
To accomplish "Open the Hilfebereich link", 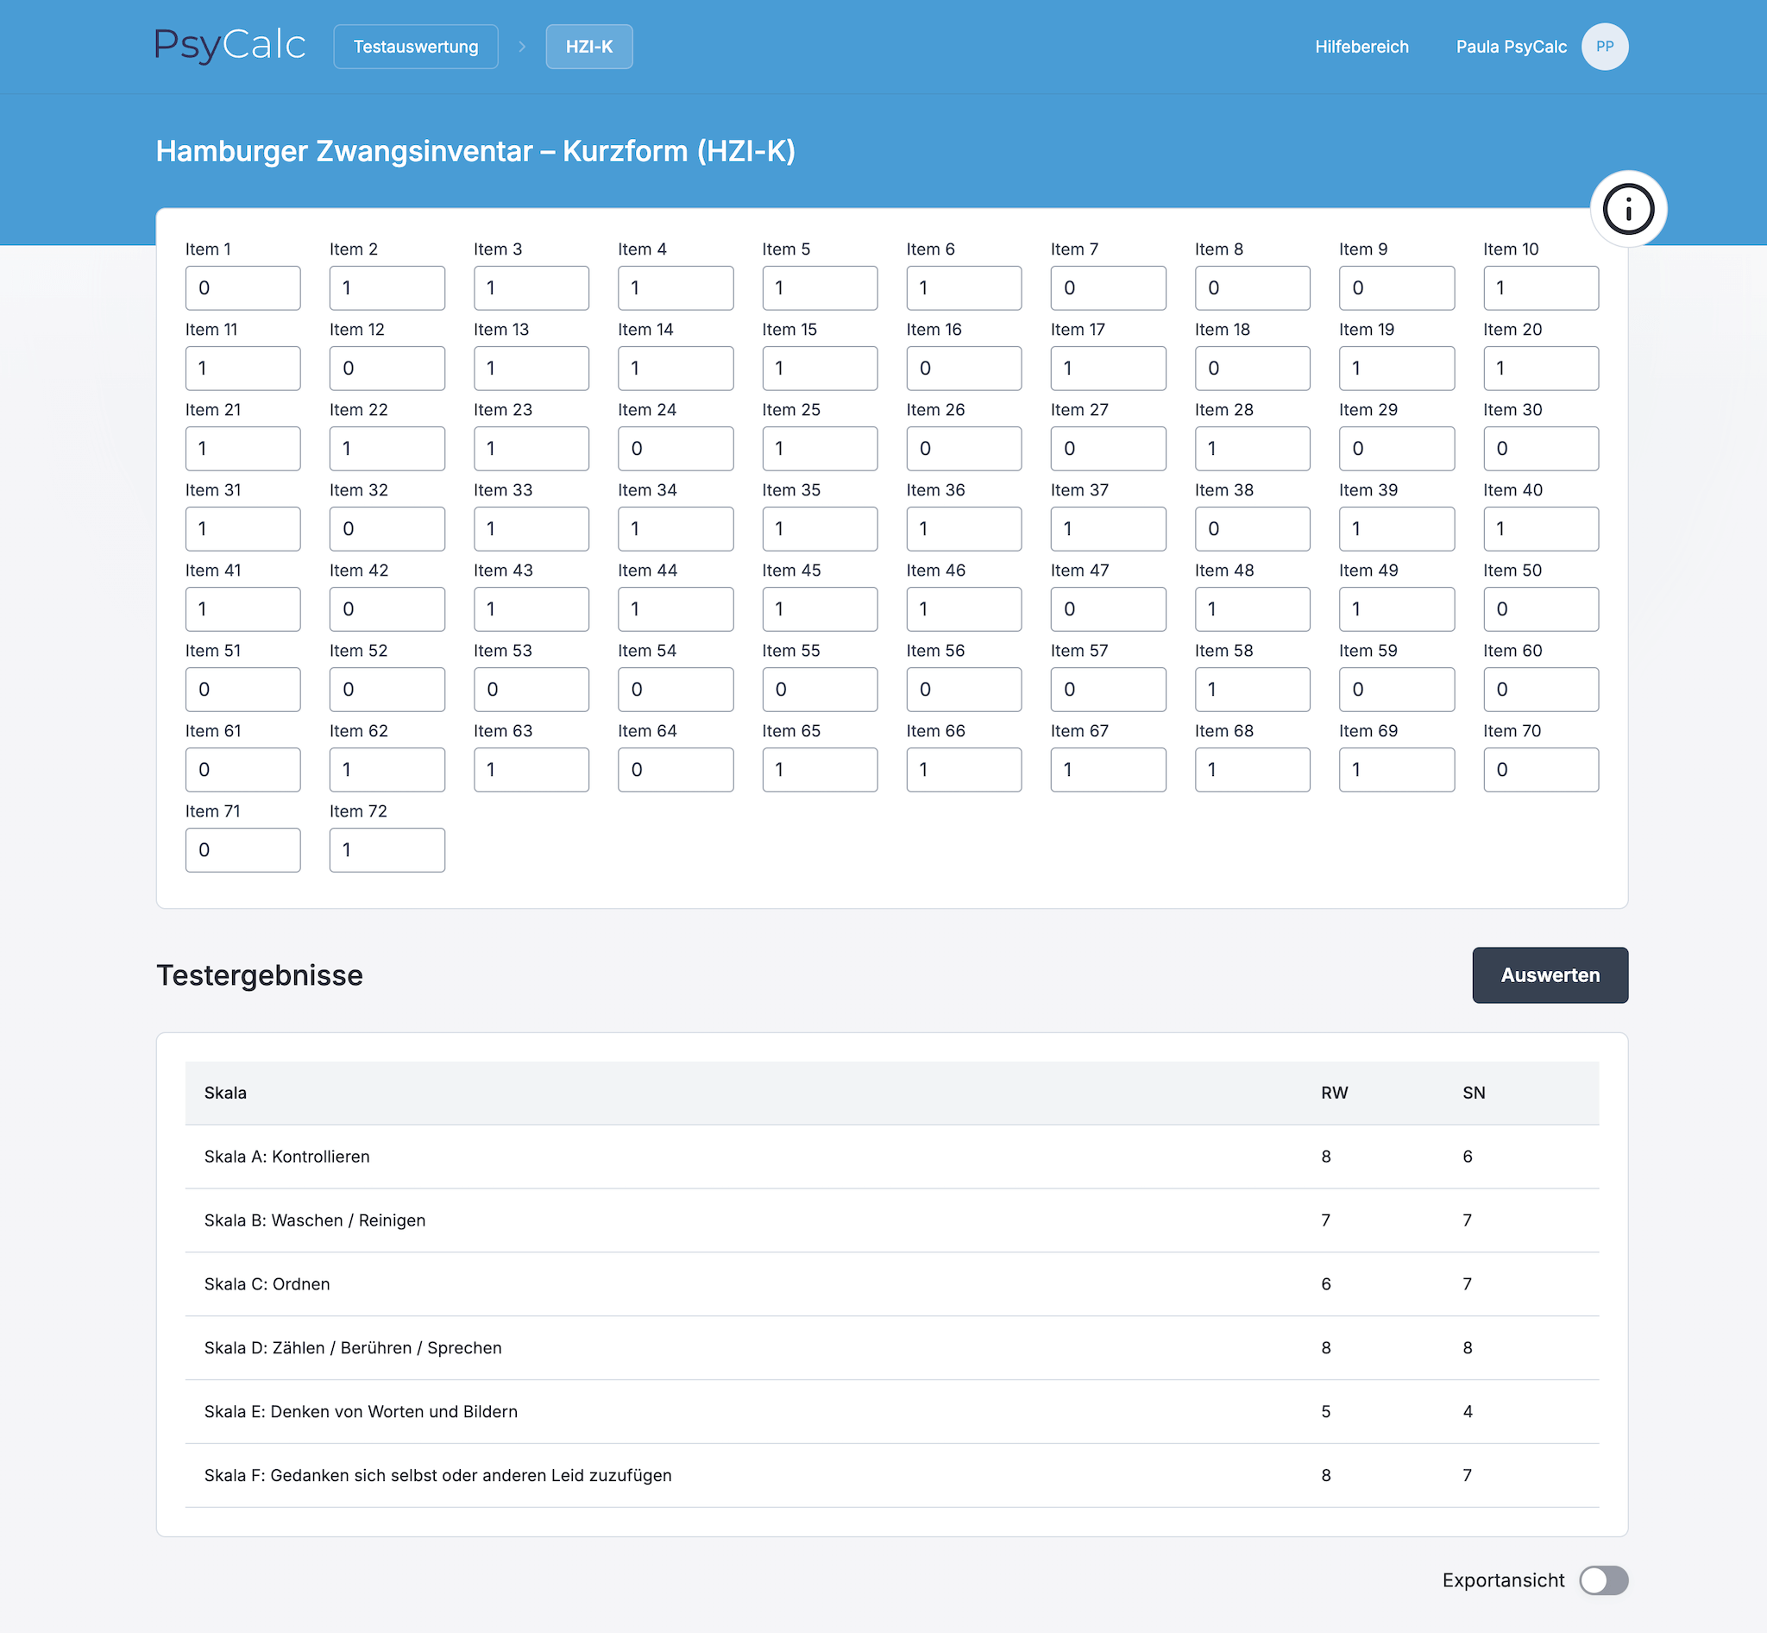I will [1361, 47].
